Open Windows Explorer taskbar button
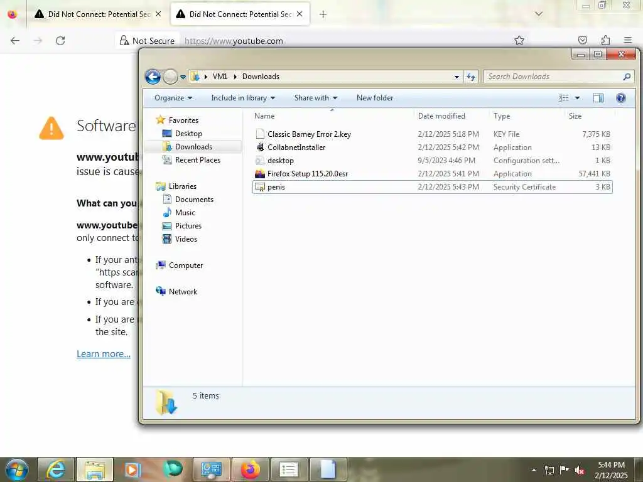This screenshot has height=482, width=643. 94,469
